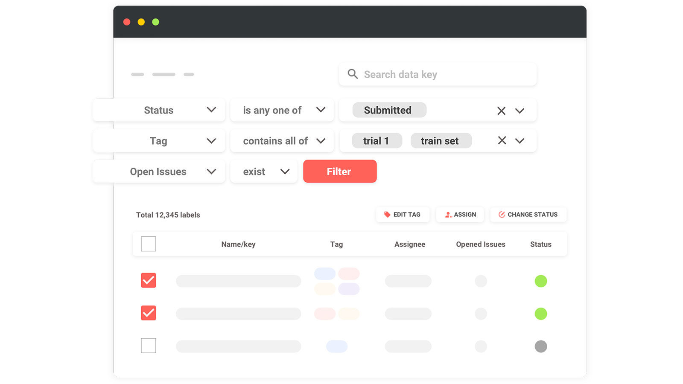
Task: Uncheck the second row checkbox
Action: 149,313
